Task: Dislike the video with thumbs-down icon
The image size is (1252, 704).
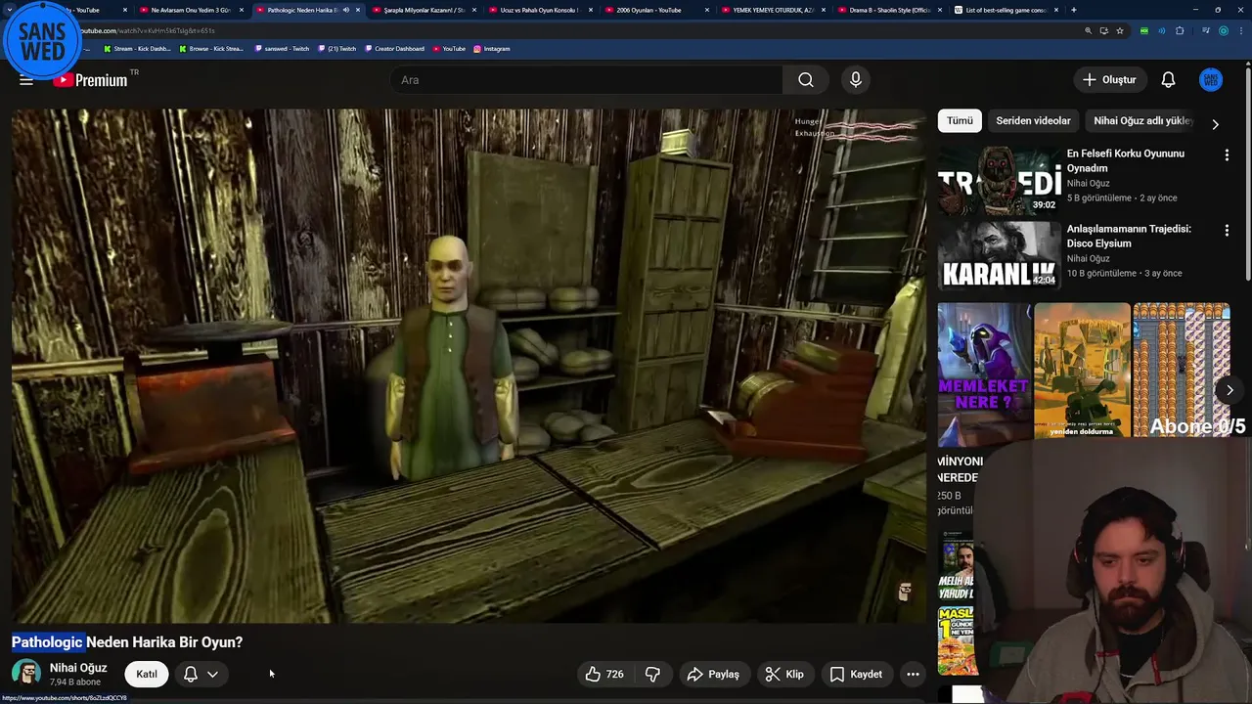Action: coord(652,674)
